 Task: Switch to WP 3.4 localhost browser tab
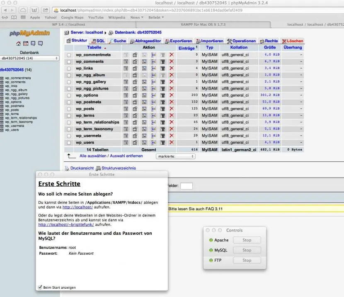68,24
